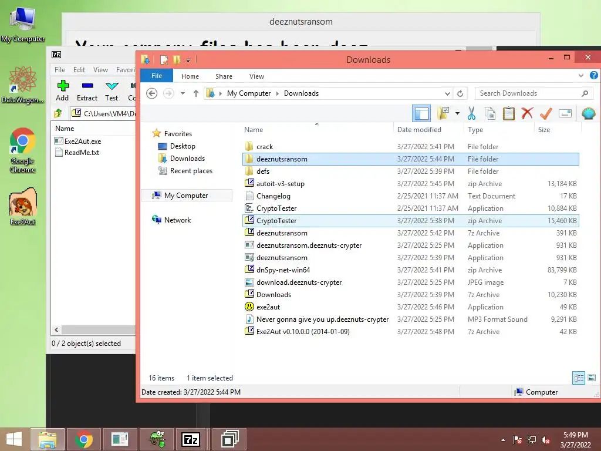Click the Copy pages toolbar icon
This screenshot has width=601, height=451.
(x=490, y=113)
